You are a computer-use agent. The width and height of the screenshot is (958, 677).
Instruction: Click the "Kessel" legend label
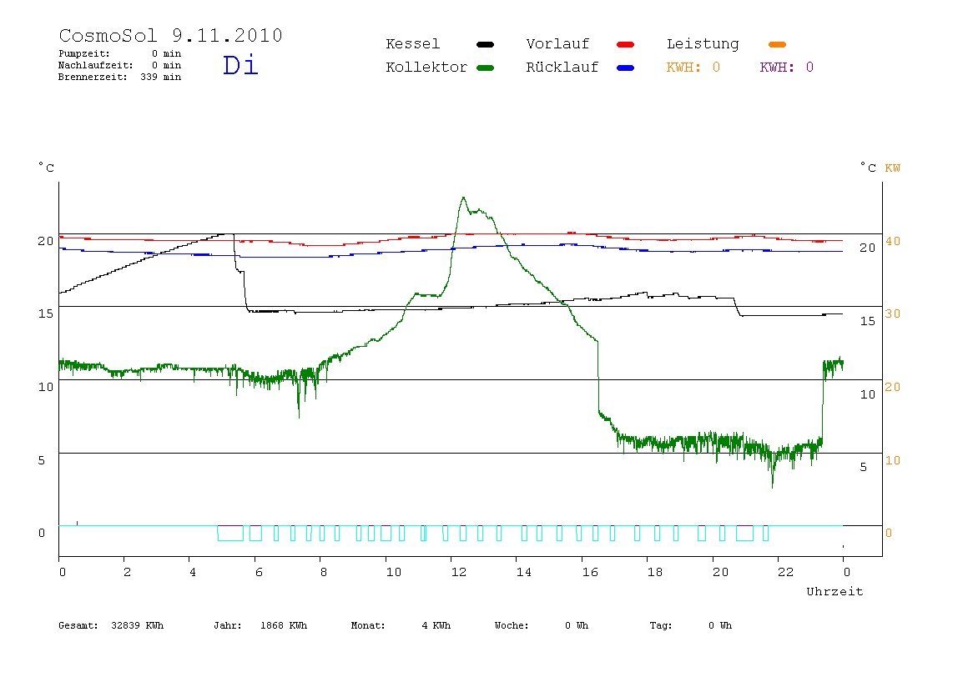(413, 44)
